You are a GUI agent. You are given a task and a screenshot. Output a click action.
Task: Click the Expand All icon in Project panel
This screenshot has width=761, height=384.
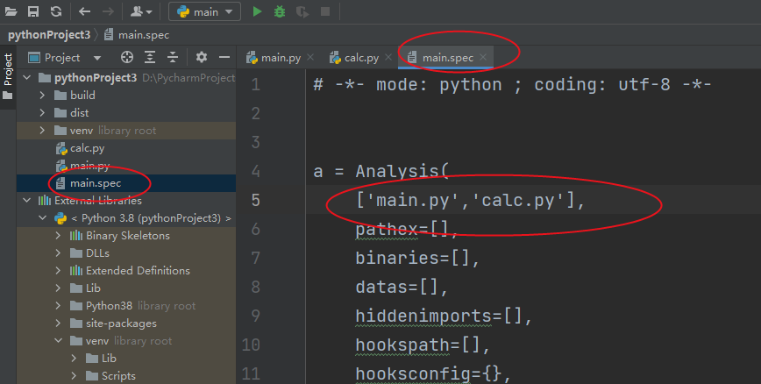[150, 57]
